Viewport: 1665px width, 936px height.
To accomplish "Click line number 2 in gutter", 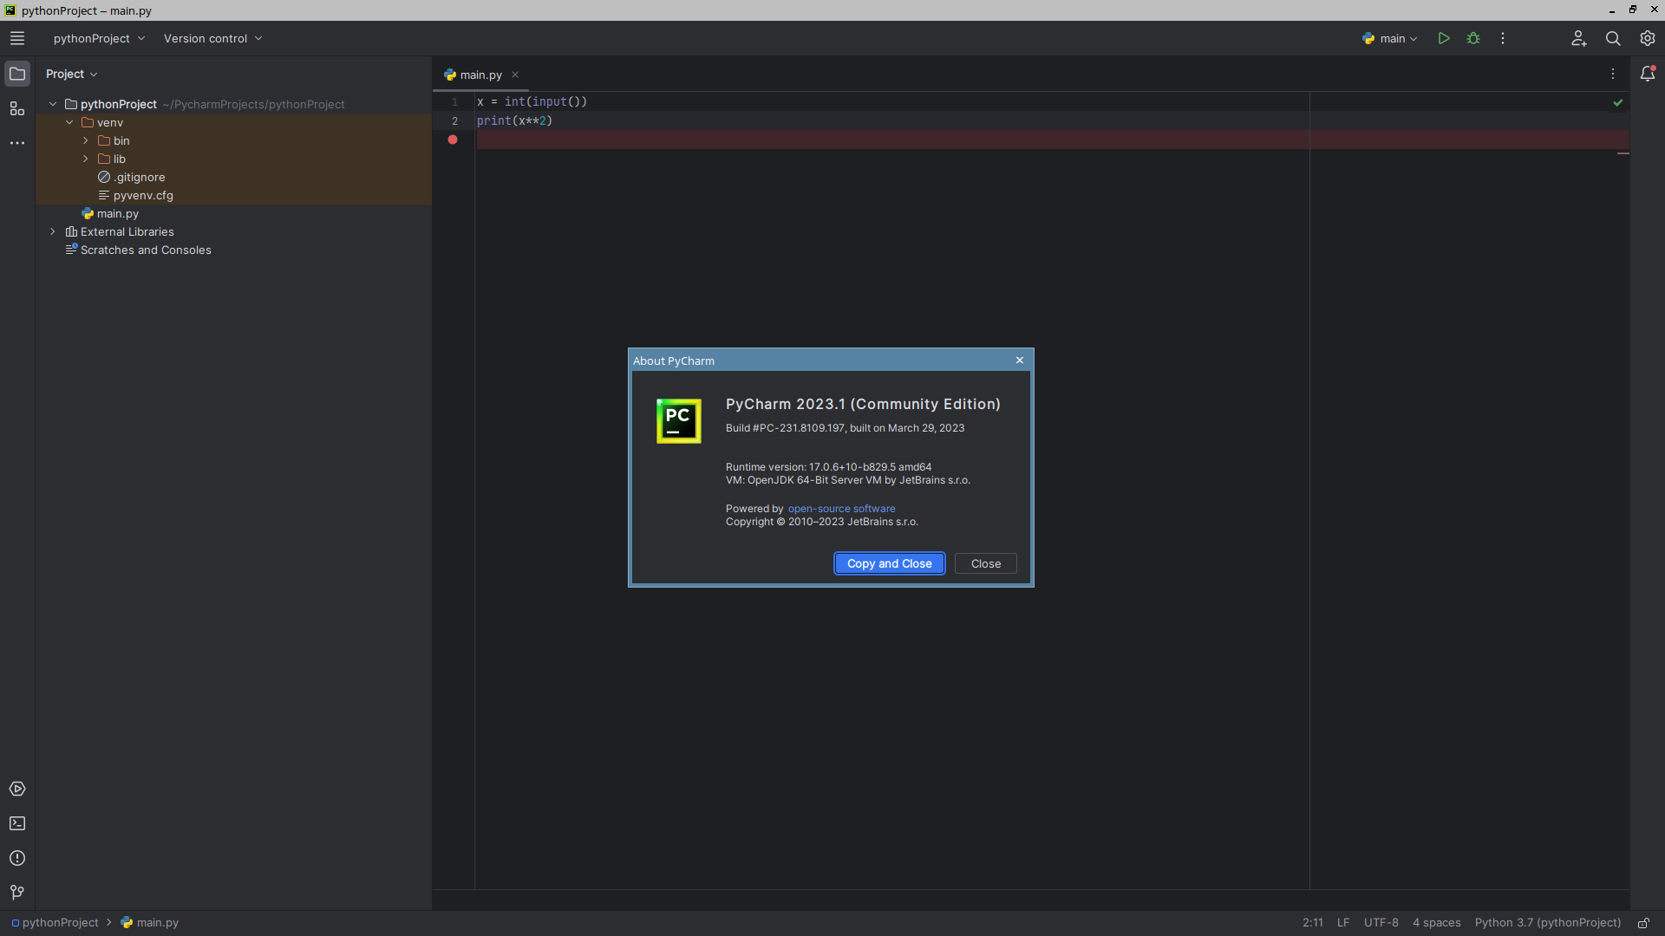I will coord(454,121).
